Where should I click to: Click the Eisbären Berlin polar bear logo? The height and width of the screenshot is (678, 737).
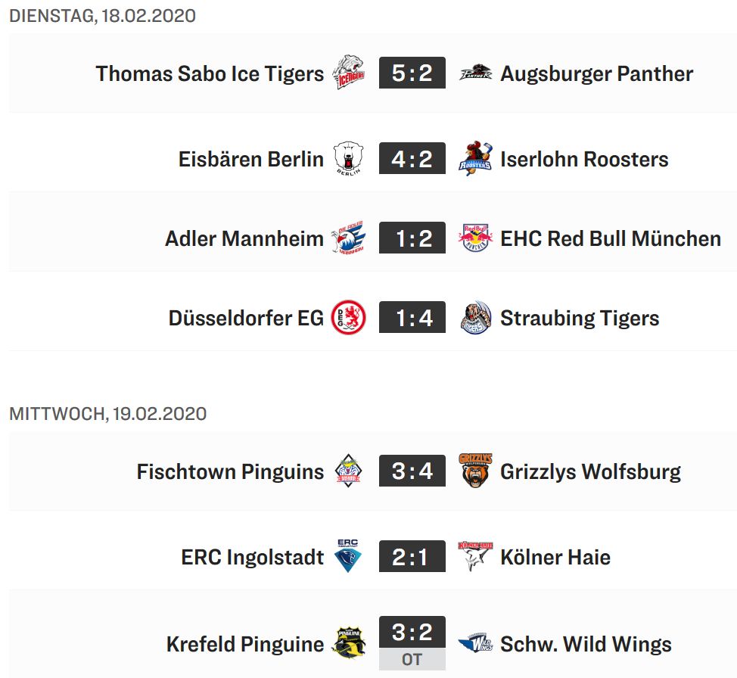pyautogui.click(x=349, y=158)
